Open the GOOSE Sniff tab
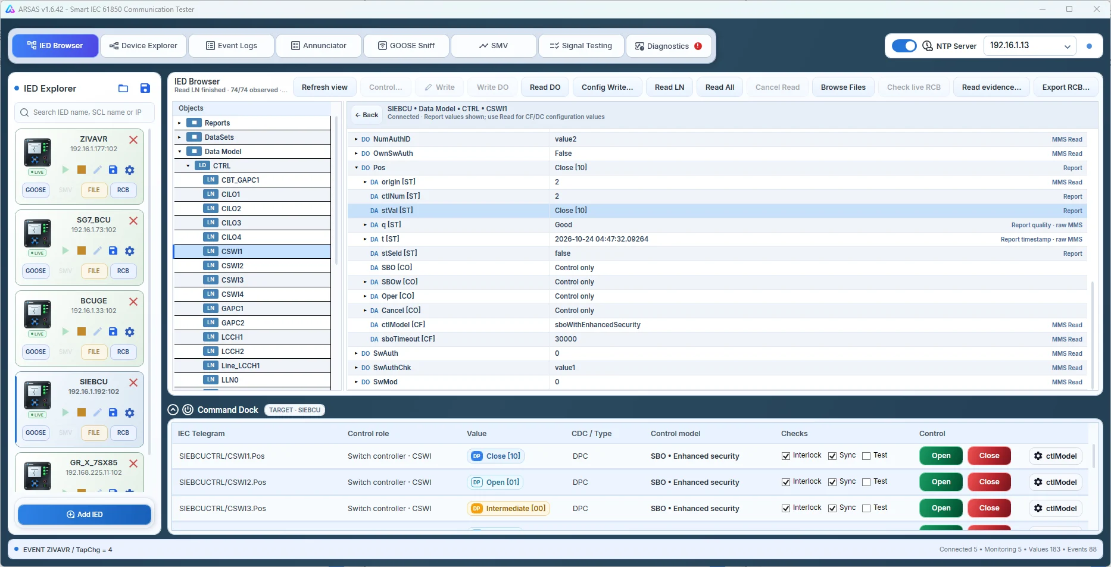Image resolution: width=1111 pixels, height=567 pixels. (x=407, y=46)
